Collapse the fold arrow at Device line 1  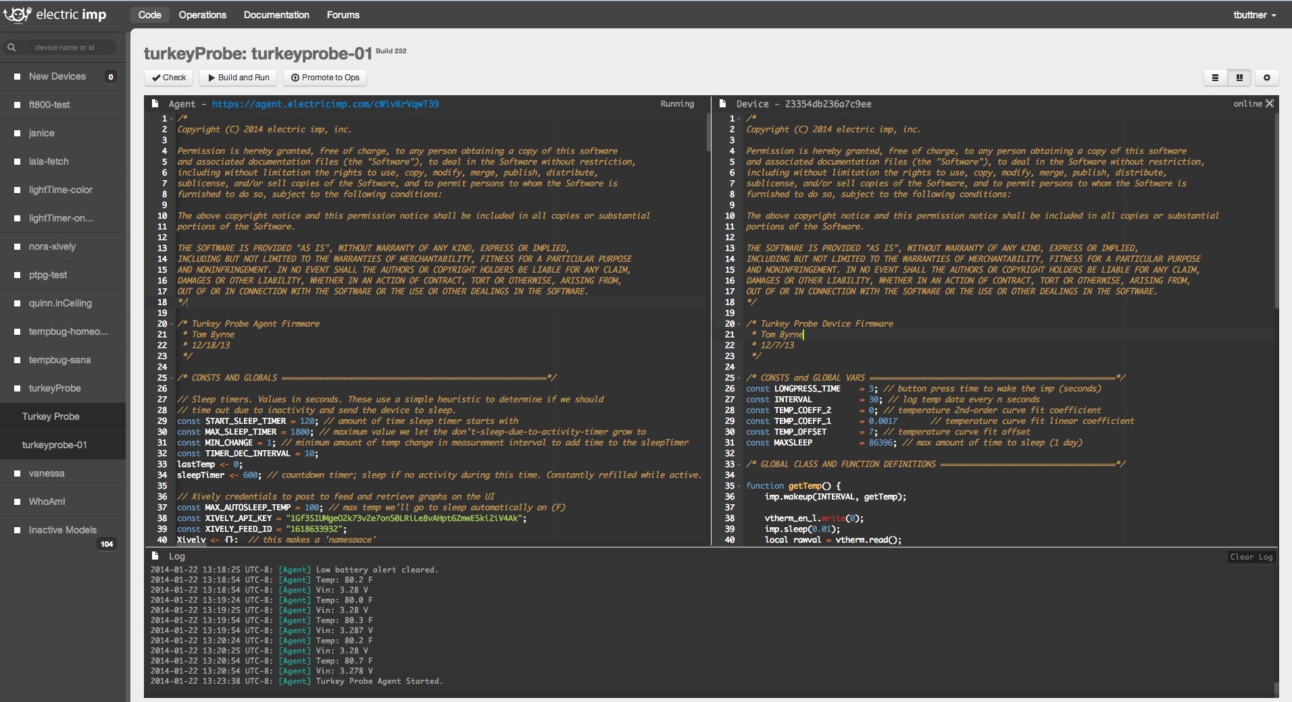(739, 119)
